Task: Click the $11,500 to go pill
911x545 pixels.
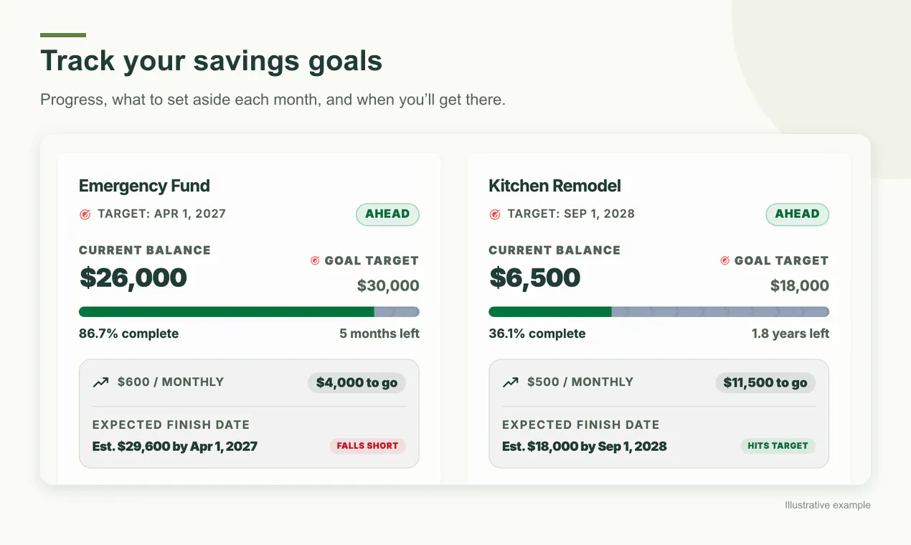Action: (x=765, y=382)
